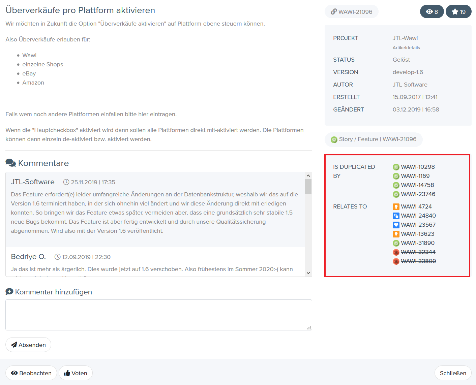Toggle Beobachten to watch this ticket
476x385 pixels.
point(31,373)
